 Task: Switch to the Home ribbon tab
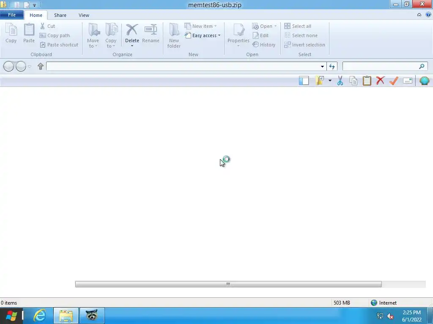(x=36, y=15)
